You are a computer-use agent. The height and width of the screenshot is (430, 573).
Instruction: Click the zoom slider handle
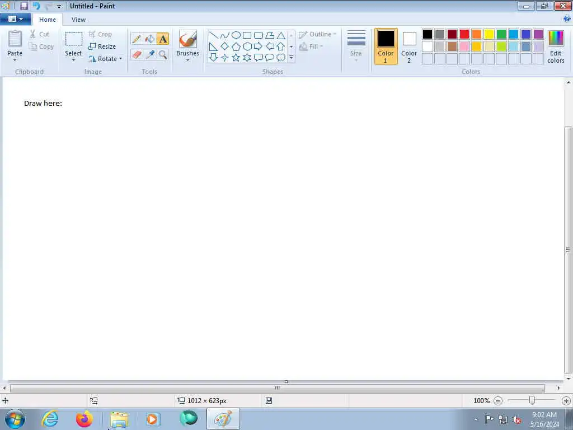pos(532,401)
